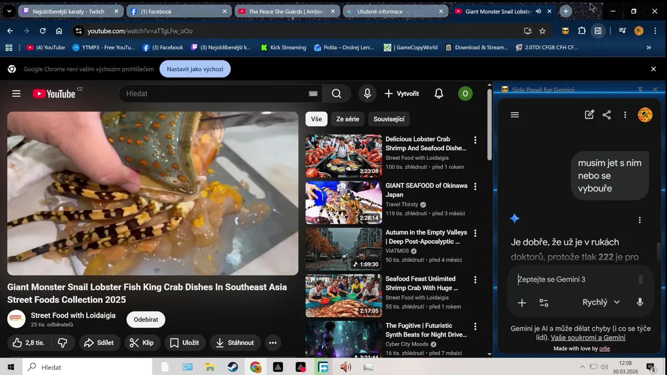The width and height of the screenshot is (667, 375).
Task: Open the GIANT SEAFOOD of Okinawa thumbnail
Action: (x=343, y=203)
